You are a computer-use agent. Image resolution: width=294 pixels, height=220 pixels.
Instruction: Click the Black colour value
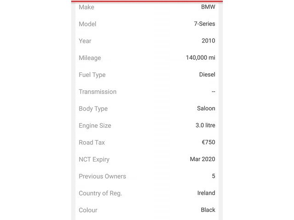208,210
